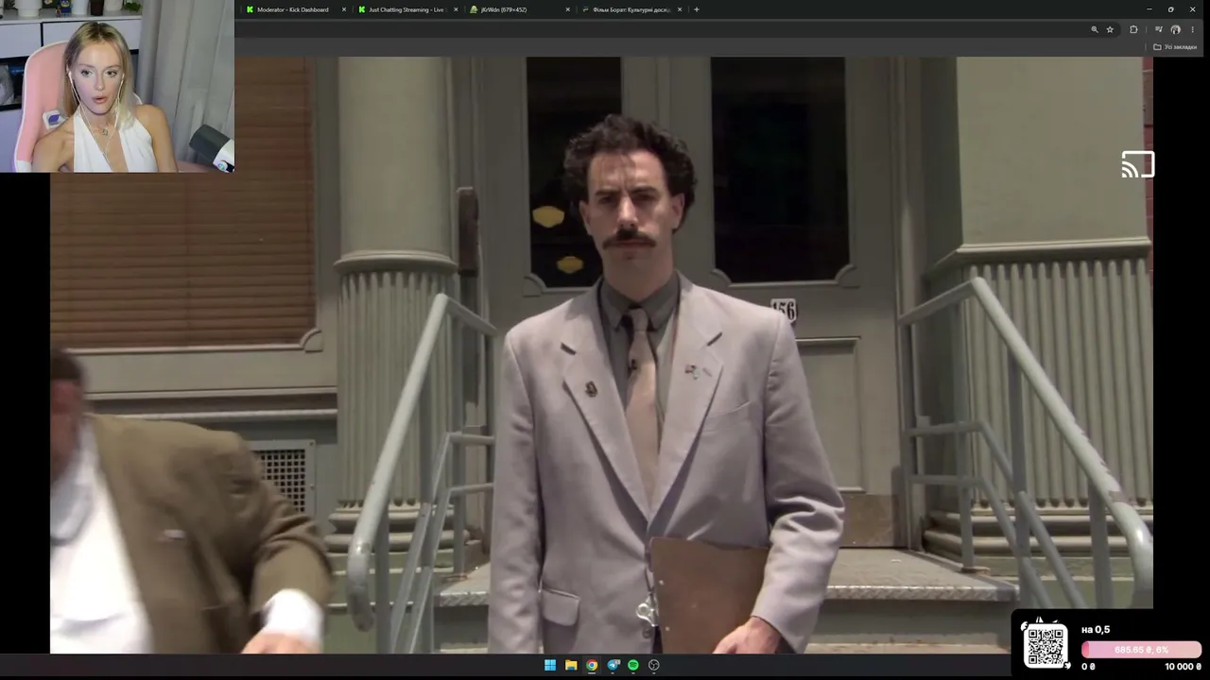Click the zoom magnifier icon in address bar
This screenshot has height=680, width=1210.
pos(1095,29)
